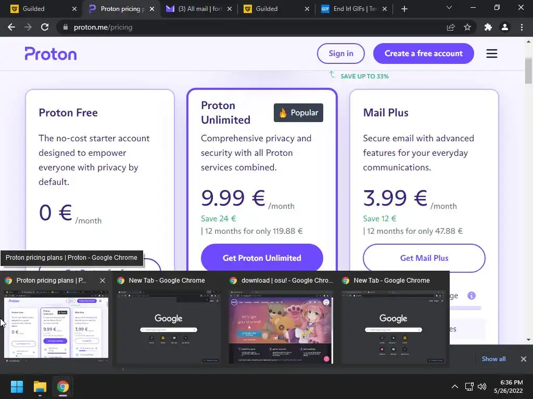Viewport: 533px width, 399px height.
Task: Open the Chrome extensions puzzle icon
Action: (488, 27)
